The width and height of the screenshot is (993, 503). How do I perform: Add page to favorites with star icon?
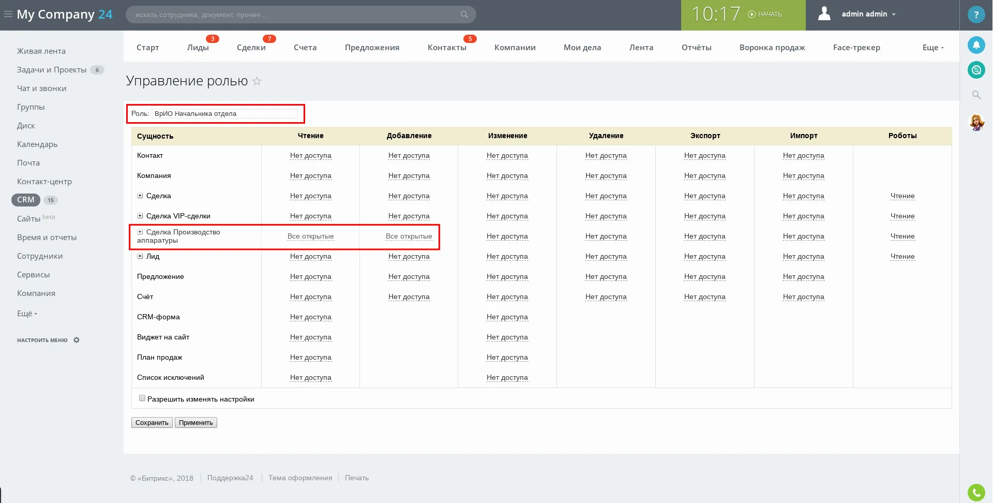(x=257, y=81)
